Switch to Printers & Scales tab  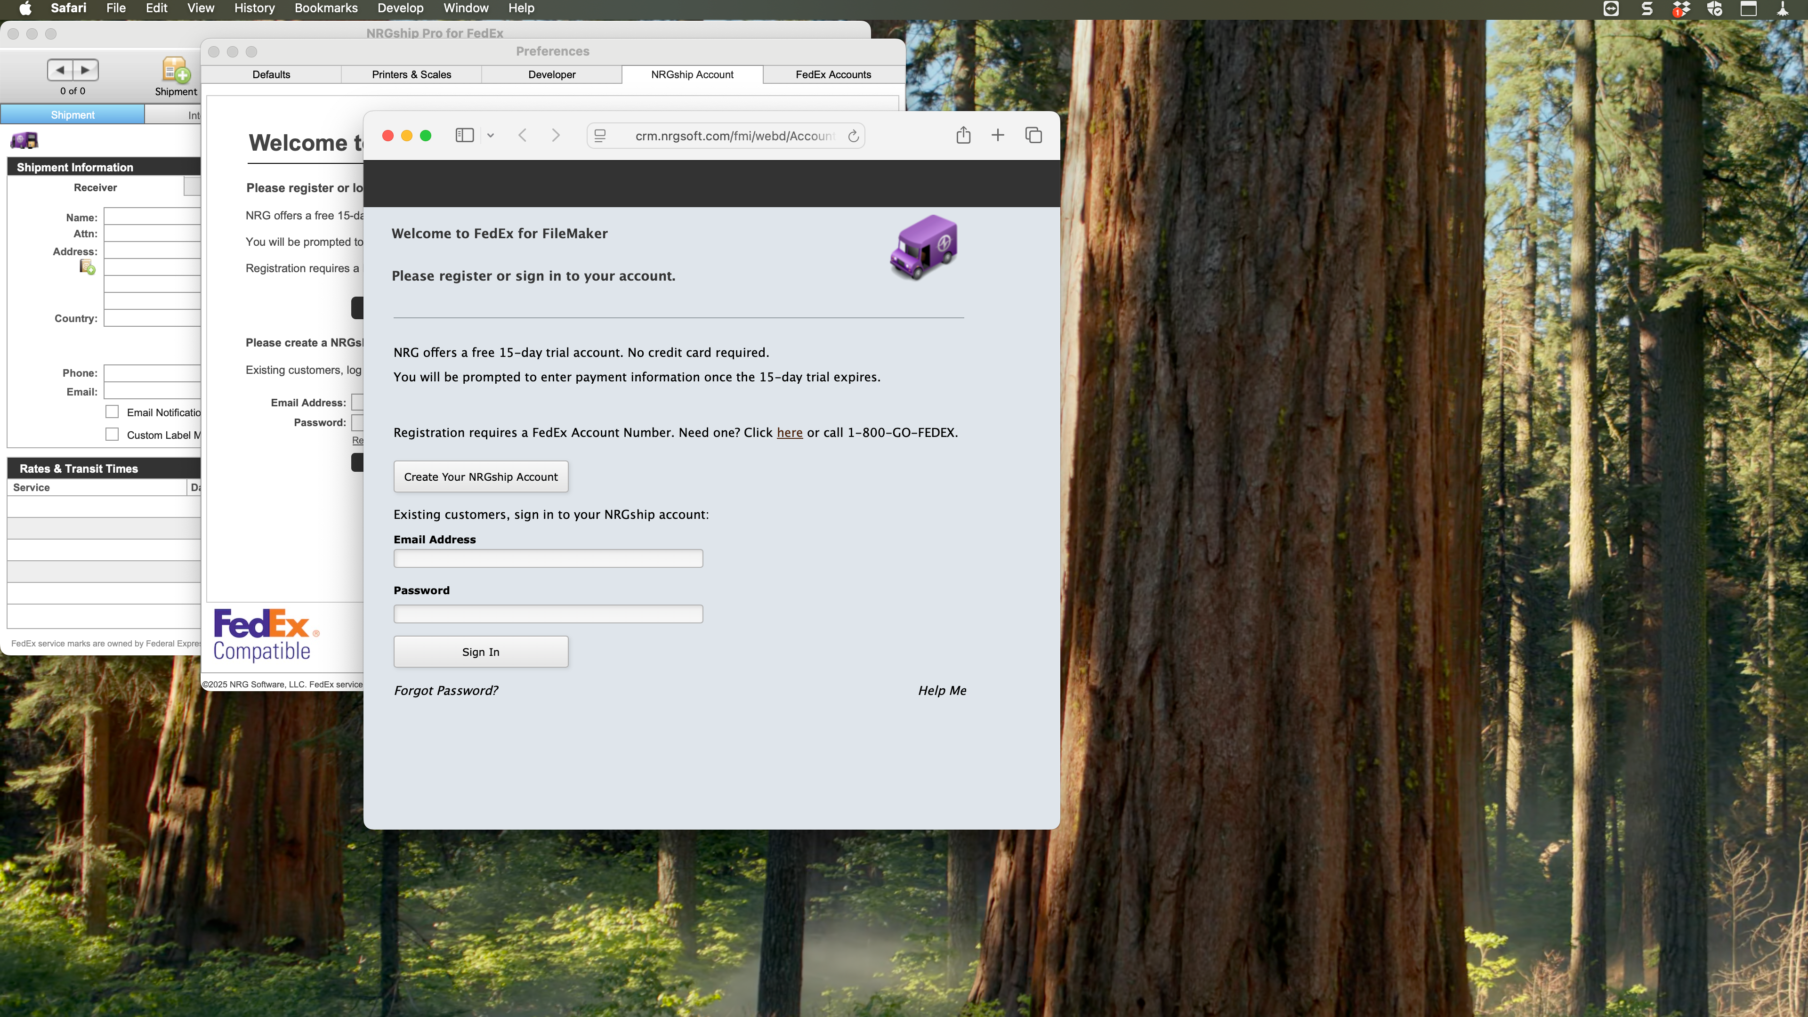[x=412, y=74]
